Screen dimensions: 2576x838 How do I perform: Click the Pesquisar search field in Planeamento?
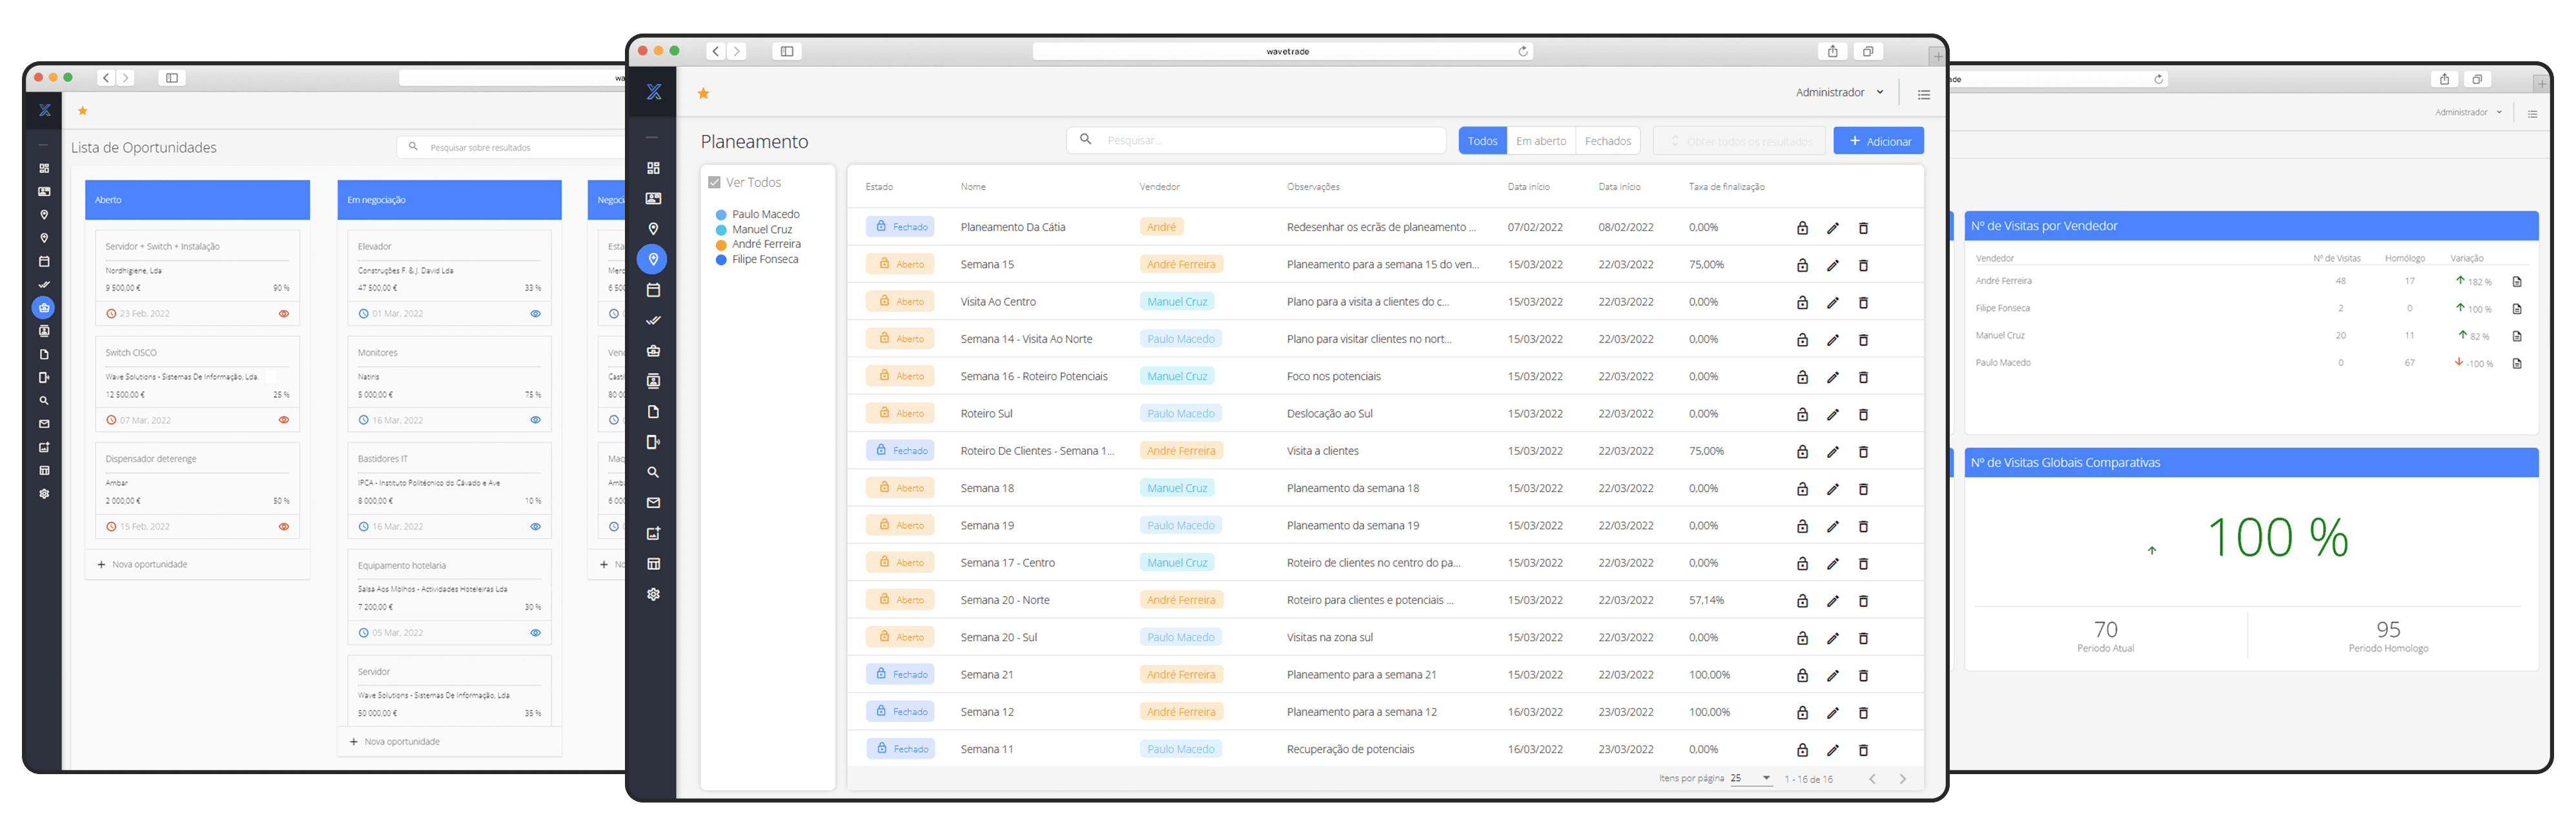(1256, 141)
